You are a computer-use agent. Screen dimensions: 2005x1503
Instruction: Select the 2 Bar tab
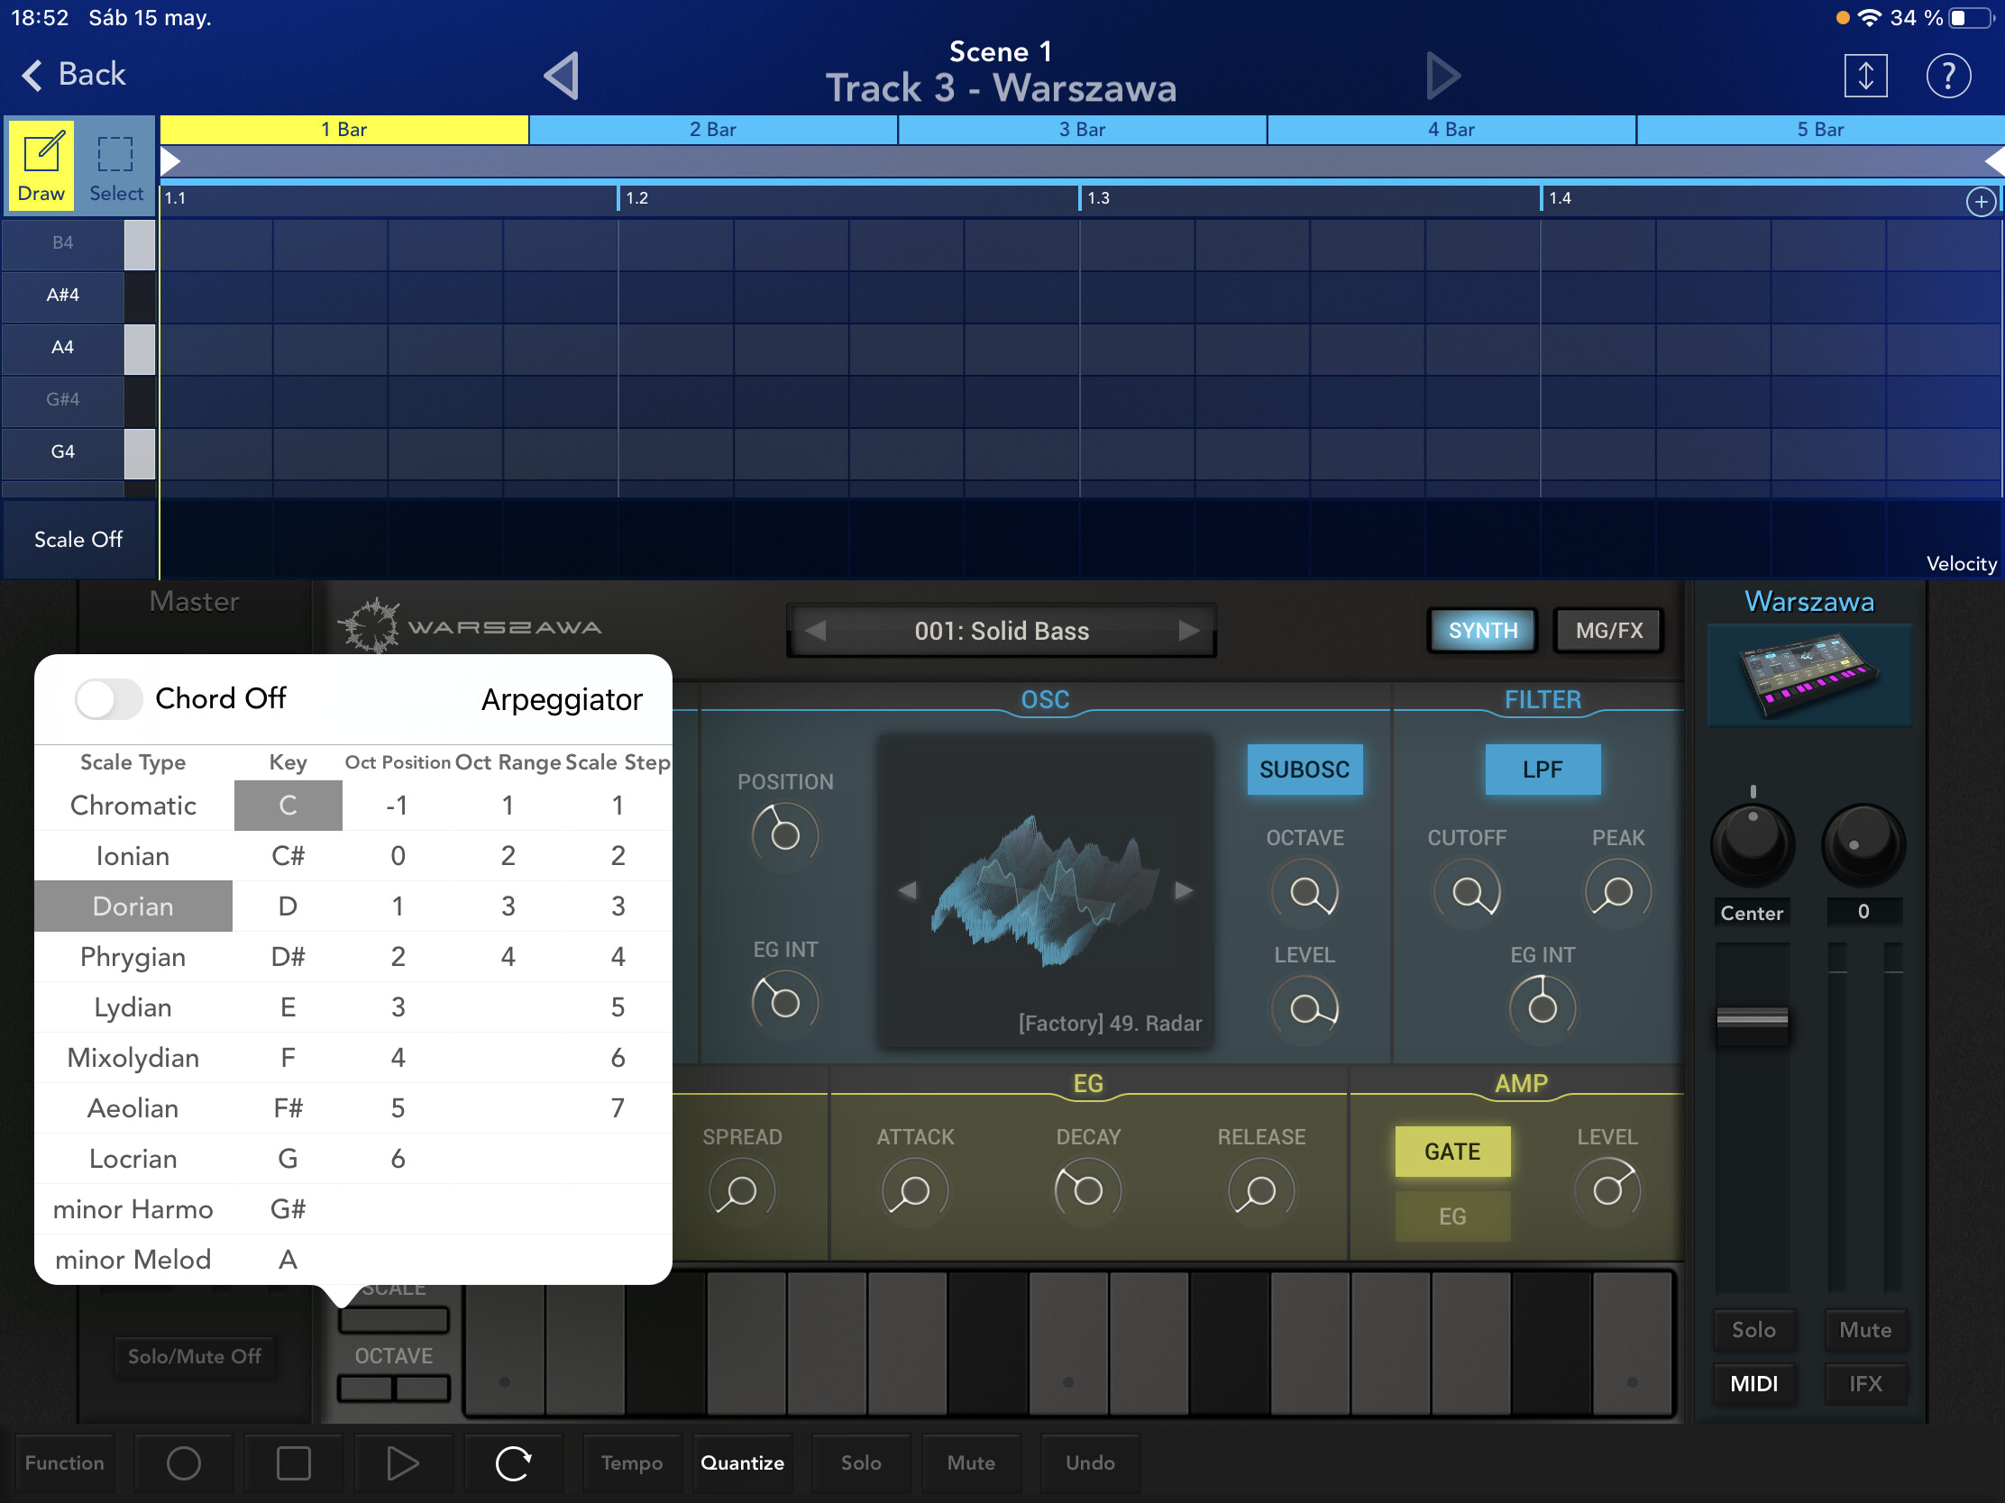(713, 130)
